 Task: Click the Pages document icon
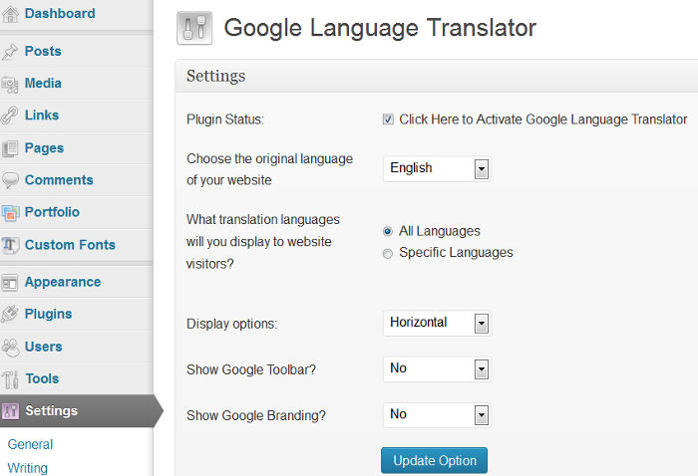coord(10,148)
